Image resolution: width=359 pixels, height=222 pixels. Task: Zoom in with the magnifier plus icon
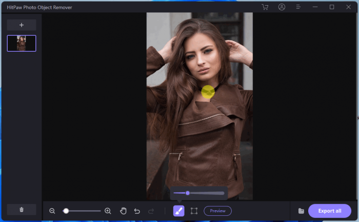108,211
